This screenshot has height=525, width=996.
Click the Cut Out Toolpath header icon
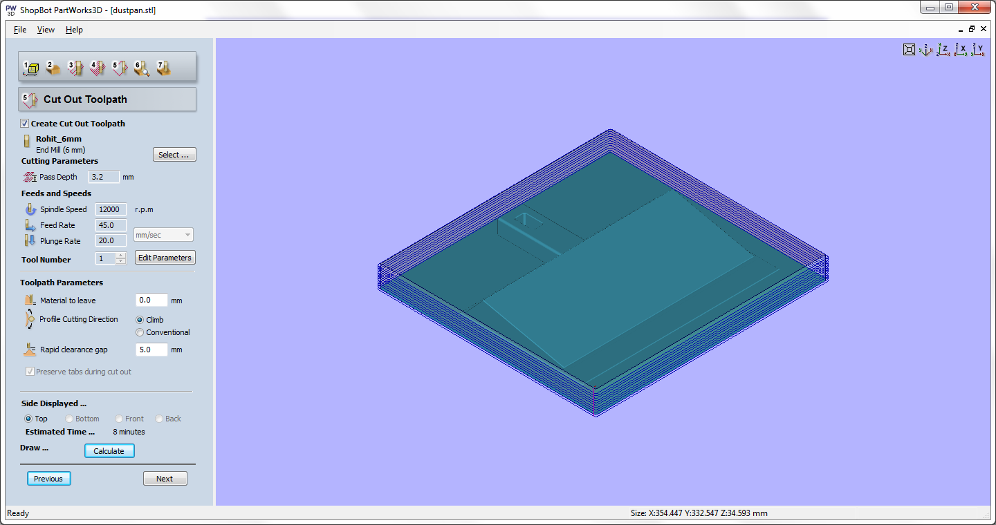pos(30,99)
